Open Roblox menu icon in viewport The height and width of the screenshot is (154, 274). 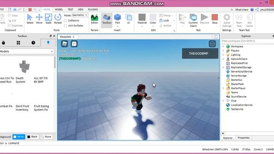pyautogui.click(x=65, y=44)
